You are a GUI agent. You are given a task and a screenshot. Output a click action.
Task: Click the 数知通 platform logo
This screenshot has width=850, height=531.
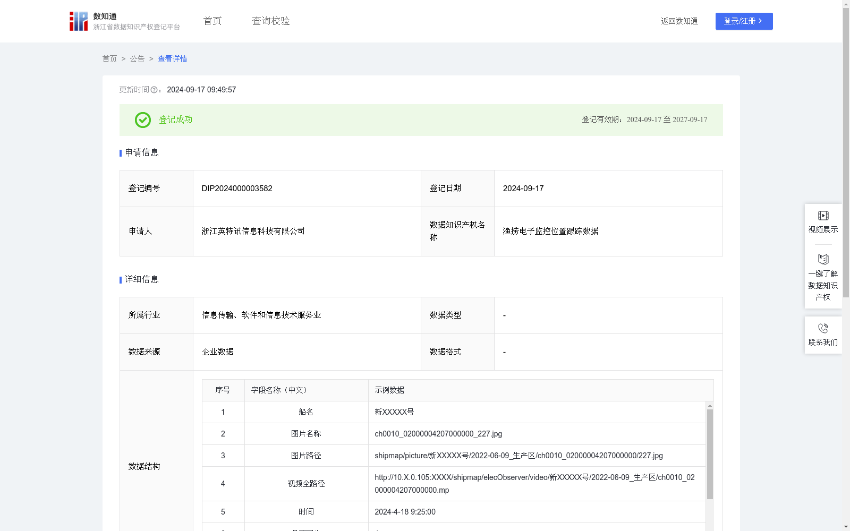(125, 21)
